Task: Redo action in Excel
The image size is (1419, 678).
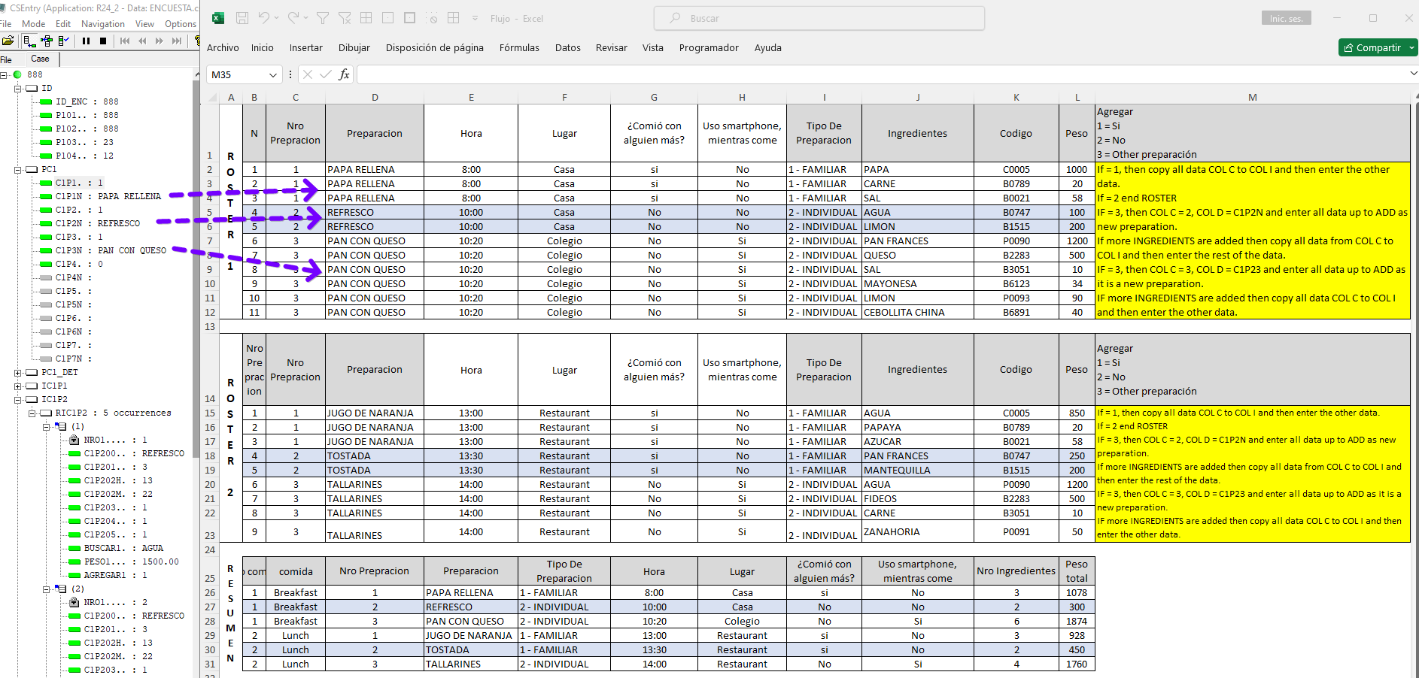Action: tap(293, 18)
